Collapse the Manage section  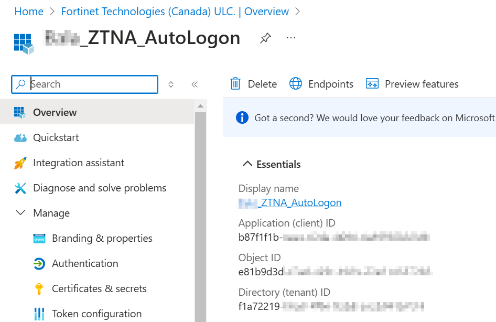[x=20, y=213]
